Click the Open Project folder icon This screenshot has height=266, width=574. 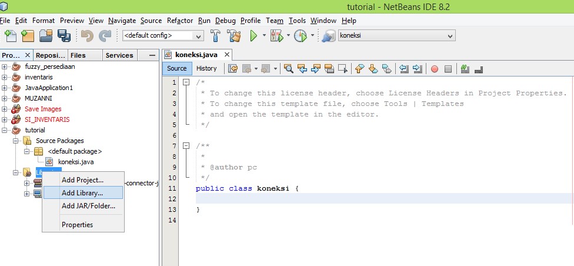(x=46, y=36)
